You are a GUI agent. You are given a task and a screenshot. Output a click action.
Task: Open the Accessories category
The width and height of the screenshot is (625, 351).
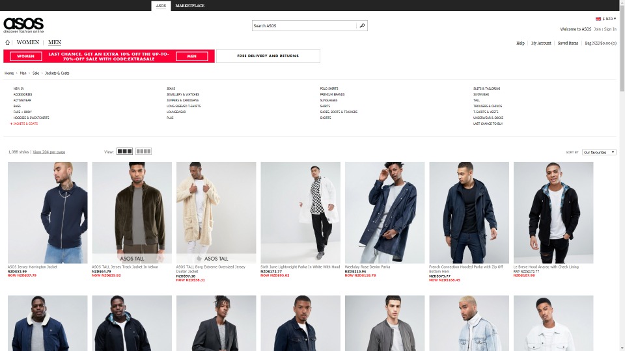pos(23,94)
